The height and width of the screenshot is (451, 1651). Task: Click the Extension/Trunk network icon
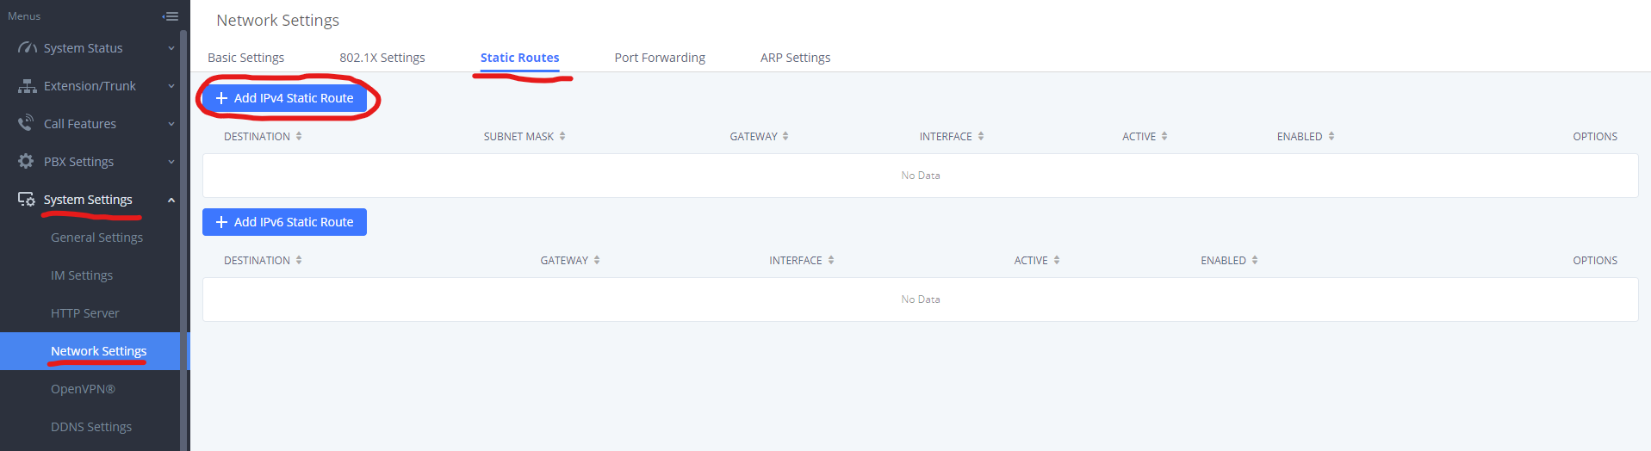click(27, 86)
